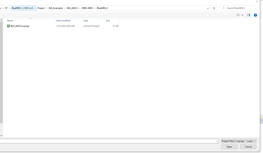The height and width of the screenshot is (153, 263).
Task: Expand the address bar history dropdown
Action: (208, 8)
